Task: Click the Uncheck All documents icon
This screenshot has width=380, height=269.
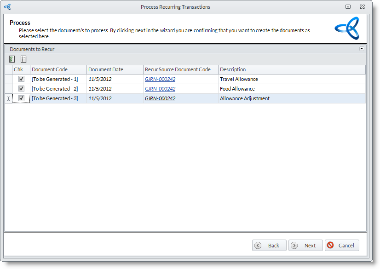Action: tap(23, 59)
